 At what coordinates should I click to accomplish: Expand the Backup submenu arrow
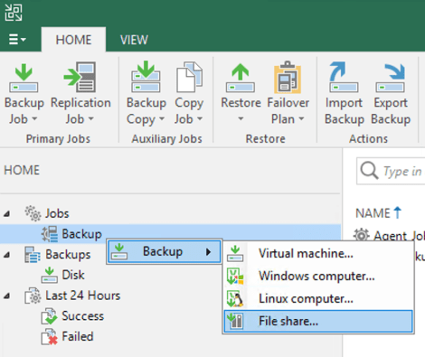(x=208, y=252)
